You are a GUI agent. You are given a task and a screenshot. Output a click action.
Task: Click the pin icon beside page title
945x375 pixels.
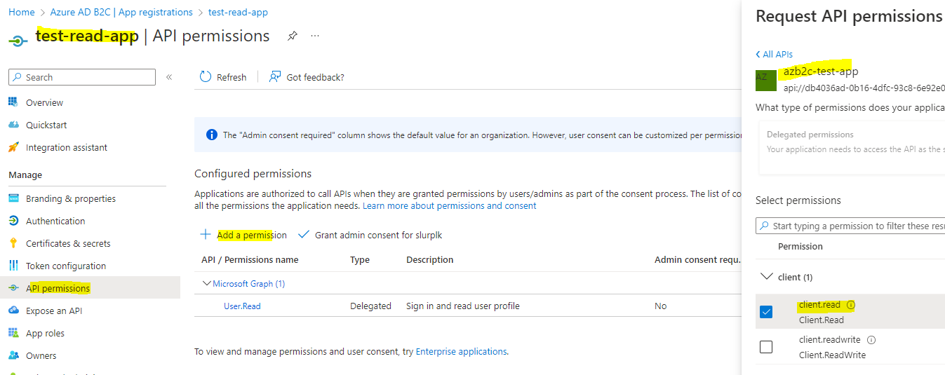click(x=293, y=36)
